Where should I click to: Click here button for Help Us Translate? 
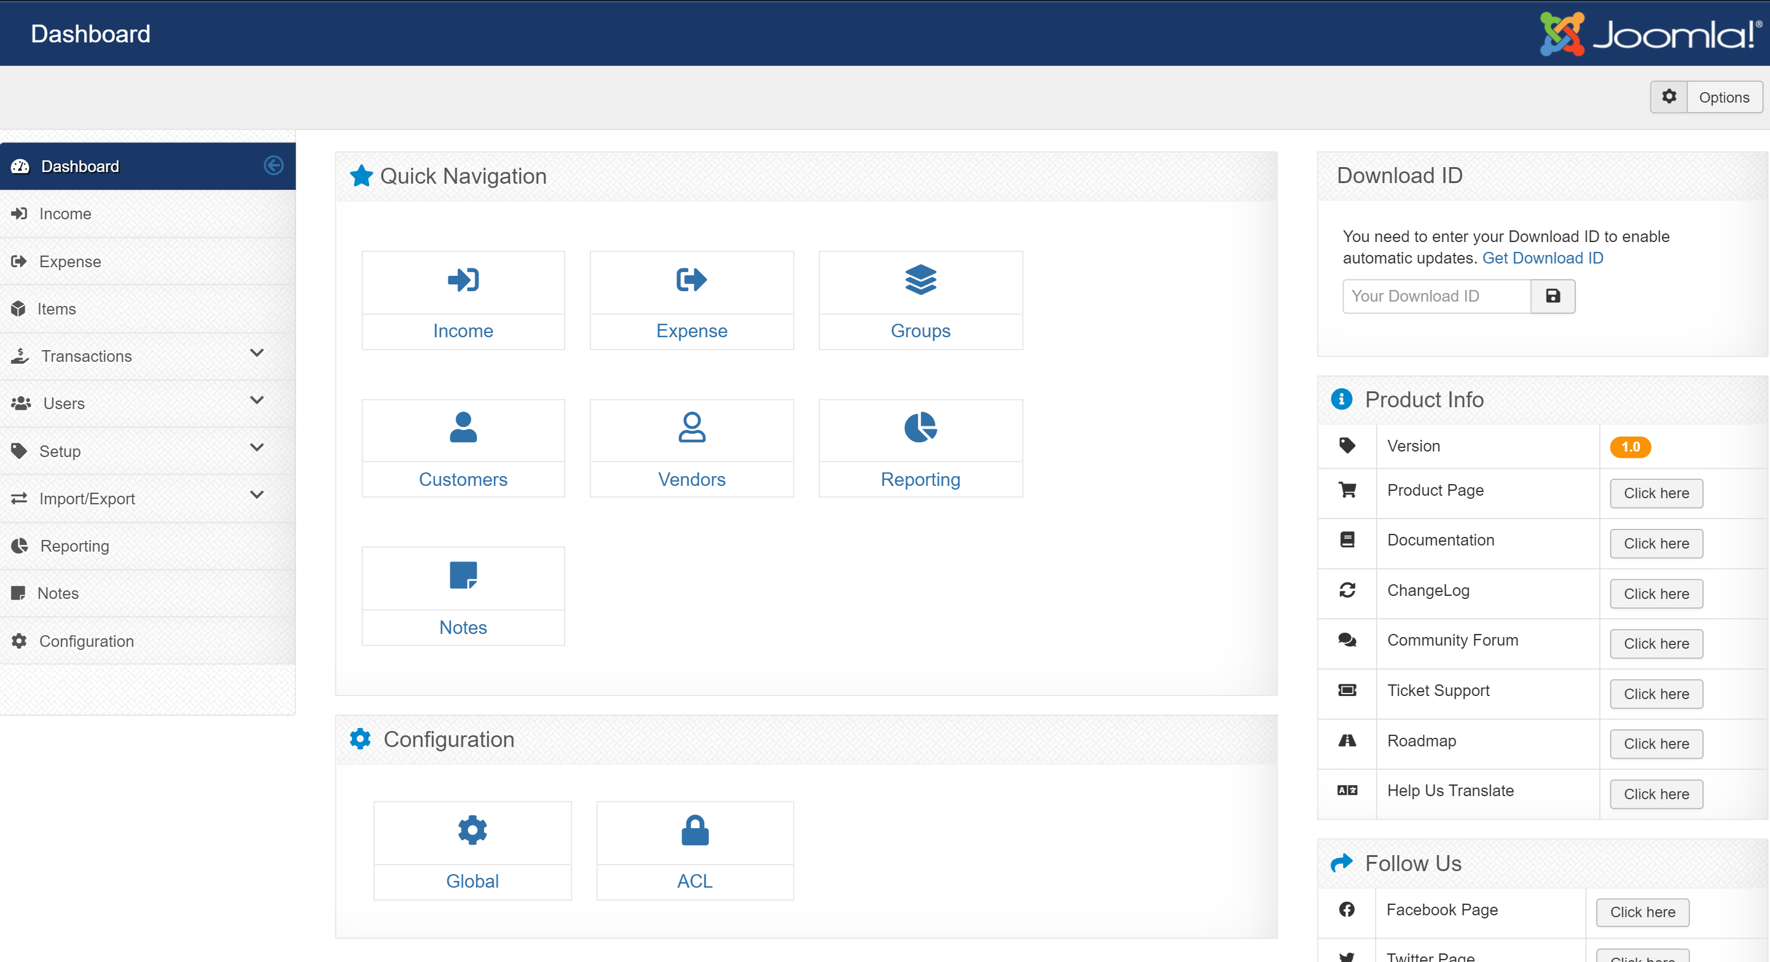[x=1656, y=794]
